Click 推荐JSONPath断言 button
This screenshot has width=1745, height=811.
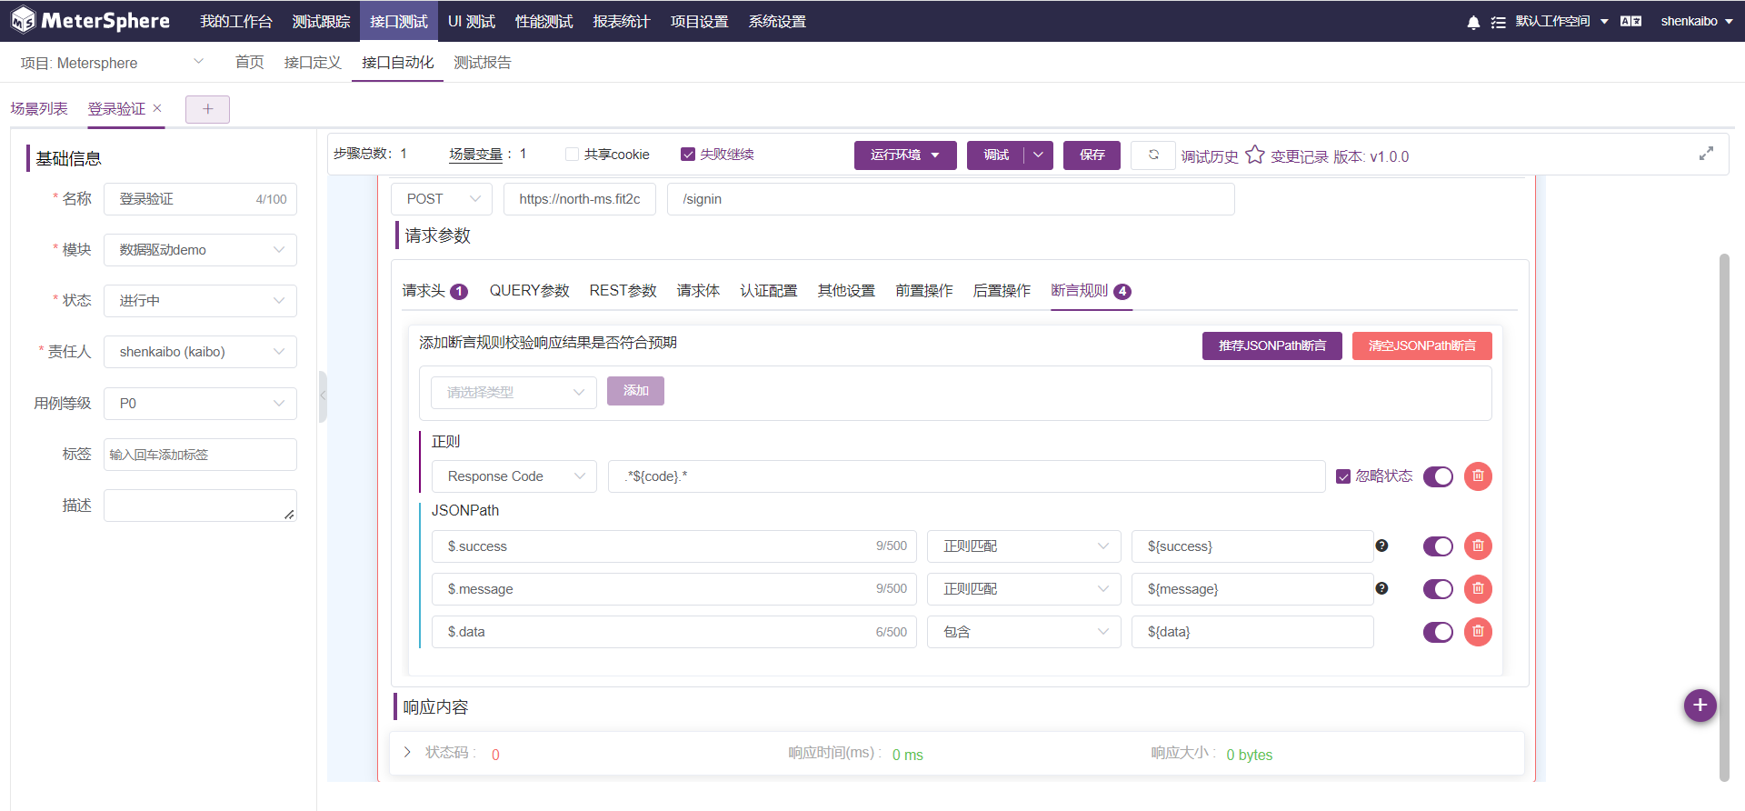1272,345
